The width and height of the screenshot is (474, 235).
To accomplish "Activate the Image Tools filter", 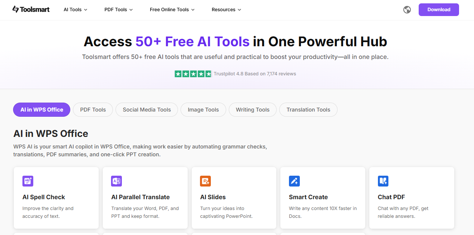I will point(203,110).
